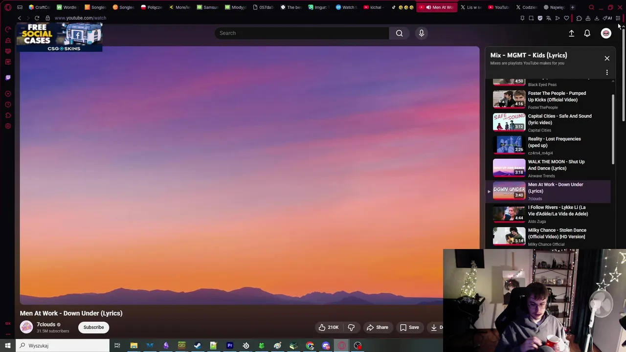The image size is (626, 352).
Task: Click the www.youtube.com/watch address bar
Action: pyautogui.click(x=80, y=18)
